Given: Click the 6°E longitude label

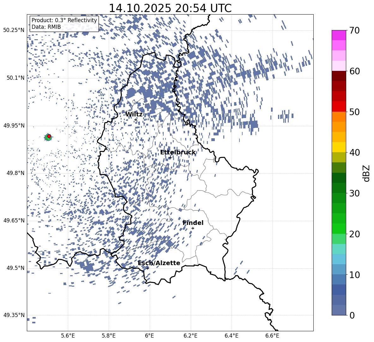Looking at the screenshot, I should (x=149, y=336).
